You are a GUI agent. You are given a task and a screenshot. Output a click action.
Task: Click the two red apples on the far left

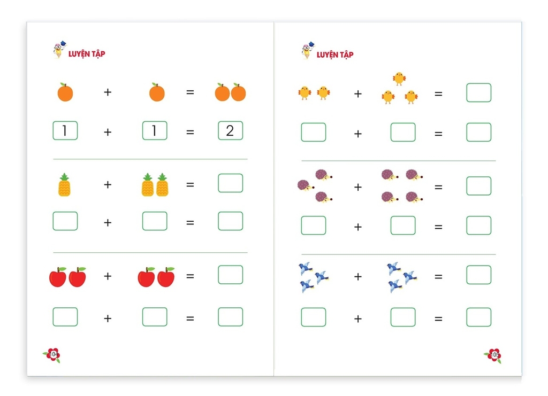[67, 277]
